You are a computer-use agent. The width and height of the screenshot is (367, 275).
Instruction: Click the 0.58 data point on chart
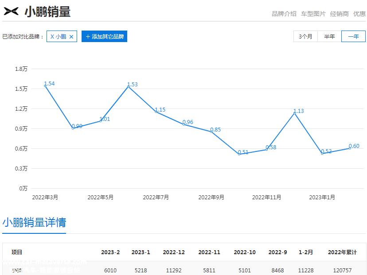click(x=267, y=149)
